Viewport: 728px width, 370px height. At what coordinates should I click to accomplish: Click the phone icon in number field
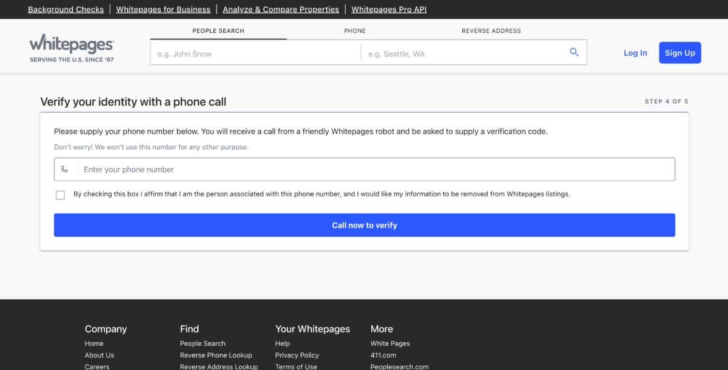[x=65, y=170]
